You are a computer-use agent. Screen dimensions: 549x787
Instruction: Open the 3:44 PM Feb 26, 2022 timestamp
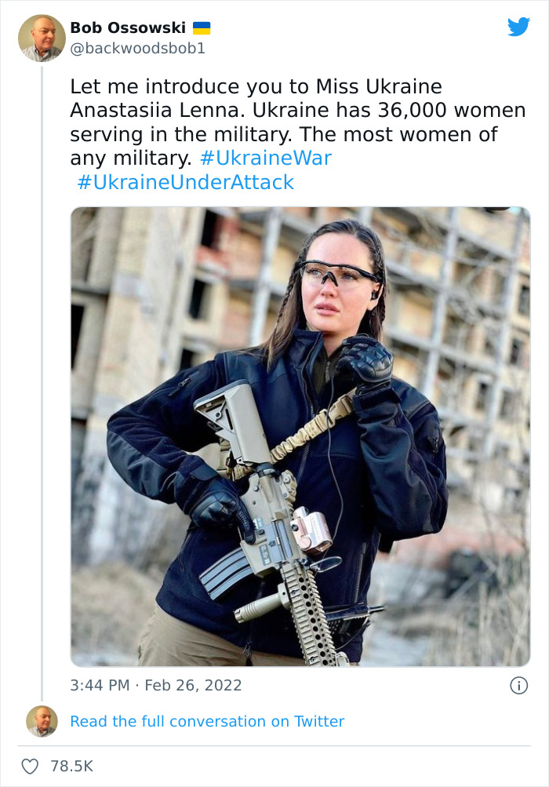click(156, 685)
